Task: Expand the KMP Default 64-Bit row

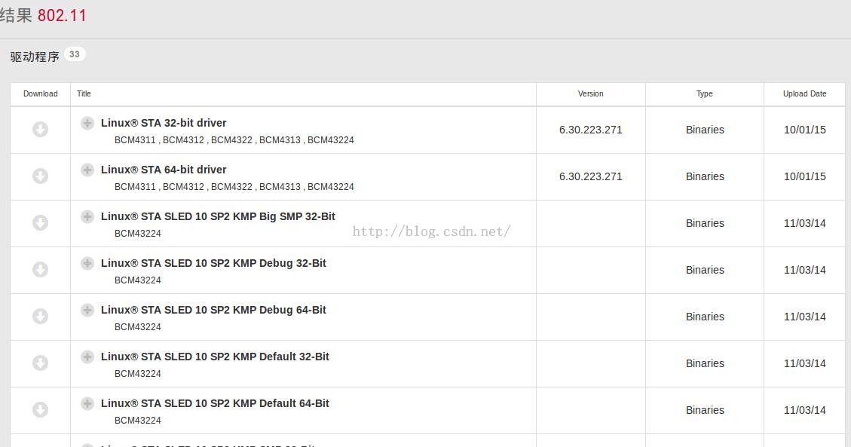Action: [x=87, y=403]
